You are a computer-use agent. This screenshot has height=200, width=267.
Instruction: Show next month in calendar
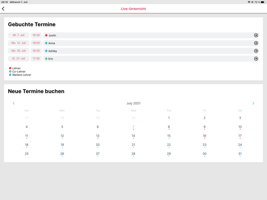253,103
